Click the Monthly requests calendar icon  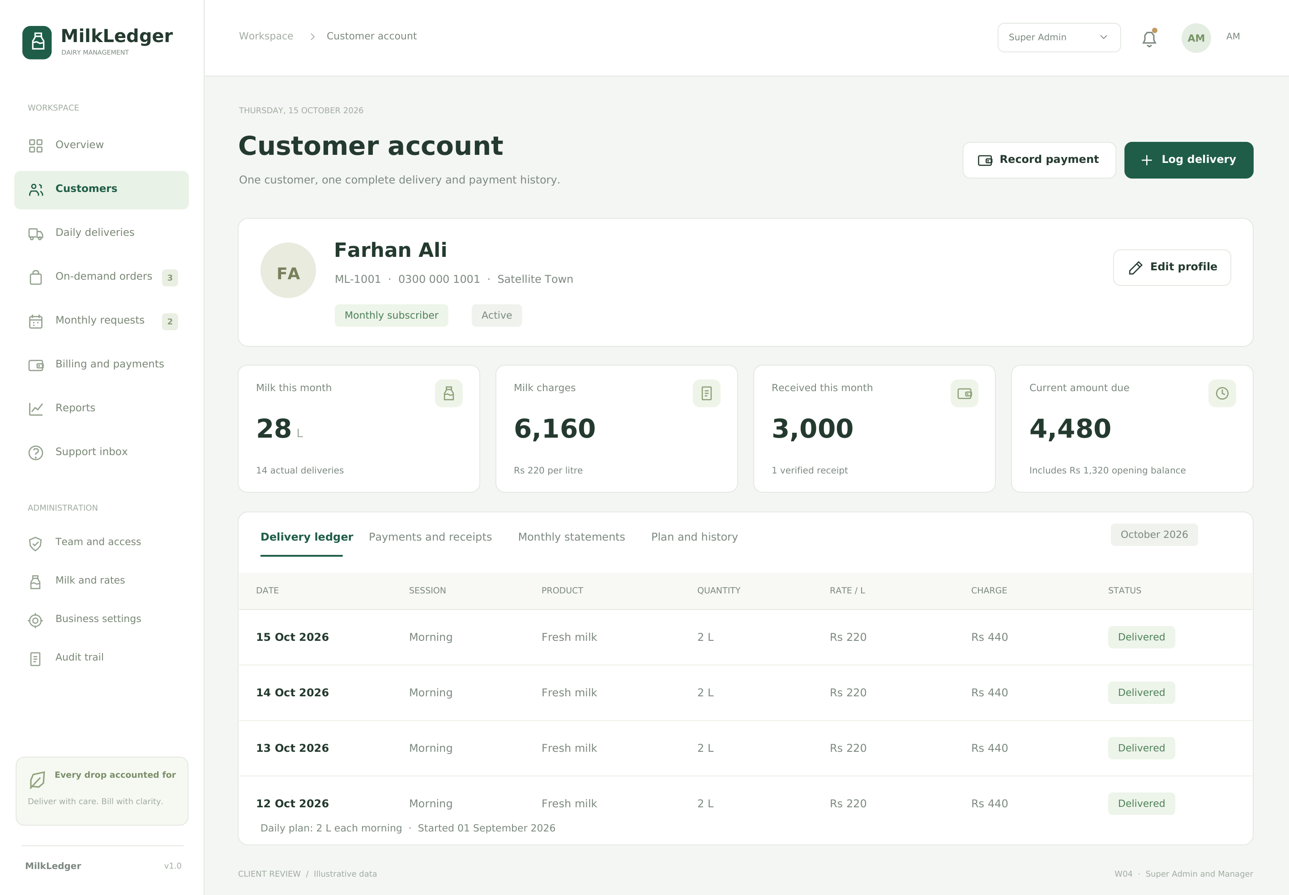[x=36, y=321]
